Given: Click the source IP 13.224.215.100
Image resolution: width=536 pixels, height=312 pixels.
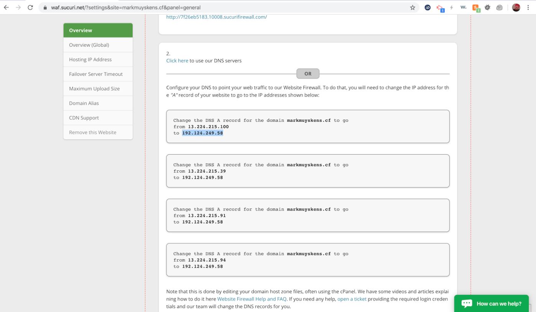Looking at the screenshot, I should (x=208, y=126).
